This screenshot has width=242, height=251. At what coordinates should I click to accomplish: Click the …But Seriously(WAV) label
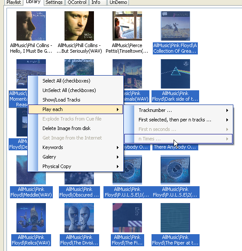click(x=79, y=51)
